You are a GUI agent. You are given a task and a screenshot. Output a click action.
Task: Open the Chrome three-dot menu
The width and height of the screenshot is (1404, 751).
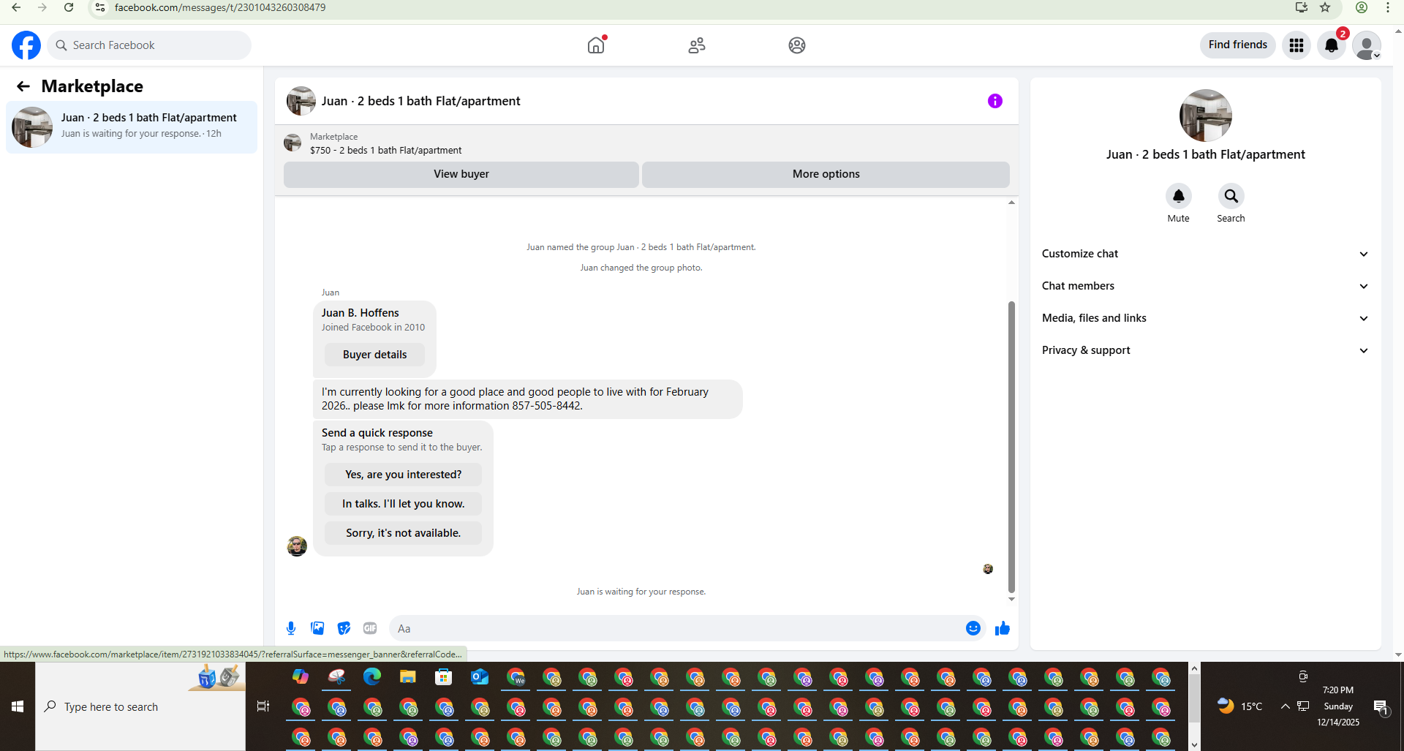click(1387, 7)
